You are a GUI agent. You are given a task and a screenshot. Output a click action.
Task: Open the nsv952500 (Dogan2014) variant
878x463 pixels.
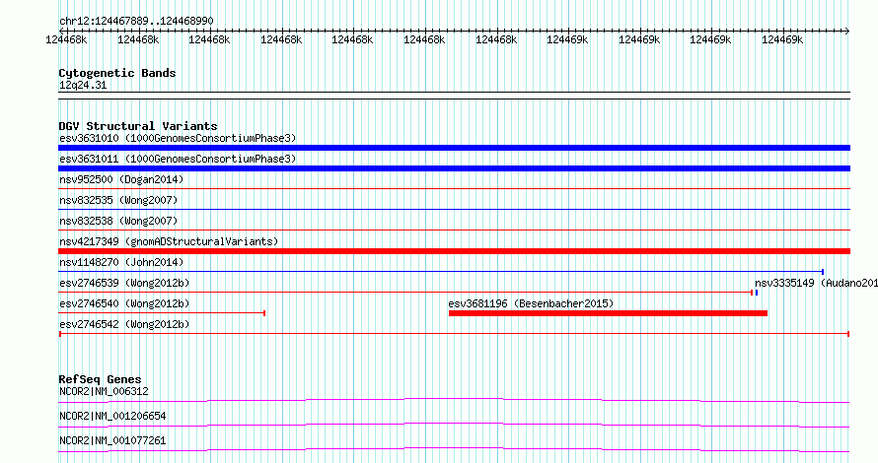121,179
